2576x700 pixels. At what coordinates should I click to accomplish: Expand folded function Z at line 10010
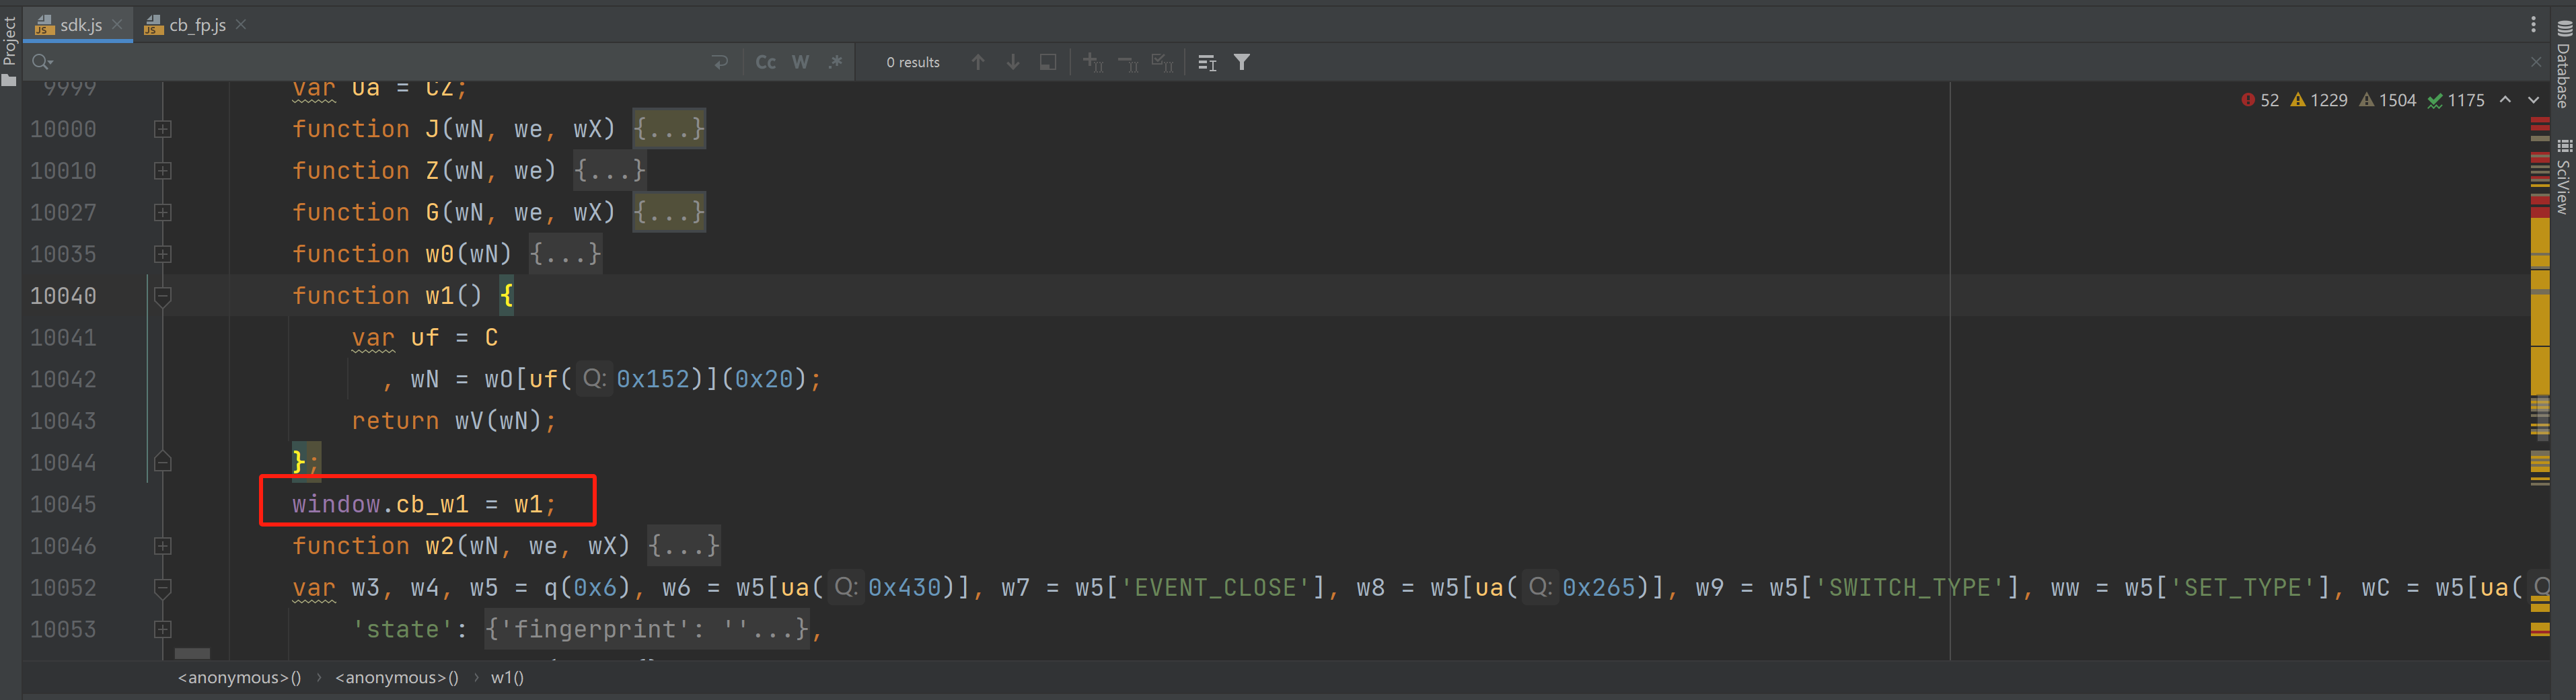point(162,171)
